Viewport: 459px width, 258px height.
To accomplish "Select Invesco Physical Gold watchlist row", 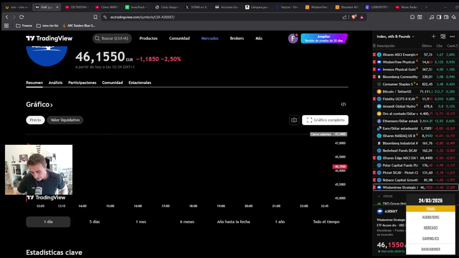I will [x=416, y=70].
